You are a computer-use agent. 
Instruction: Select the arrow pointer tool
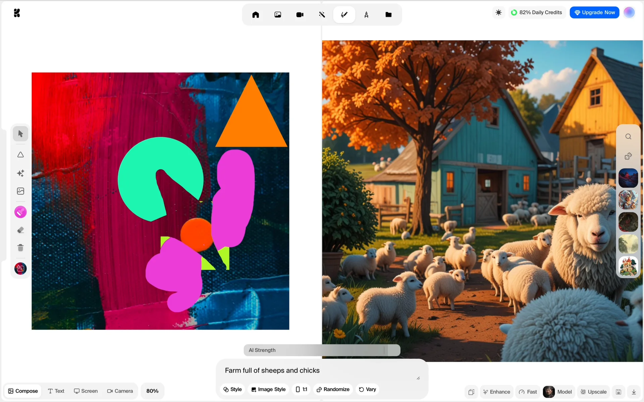tap(20, 134)
